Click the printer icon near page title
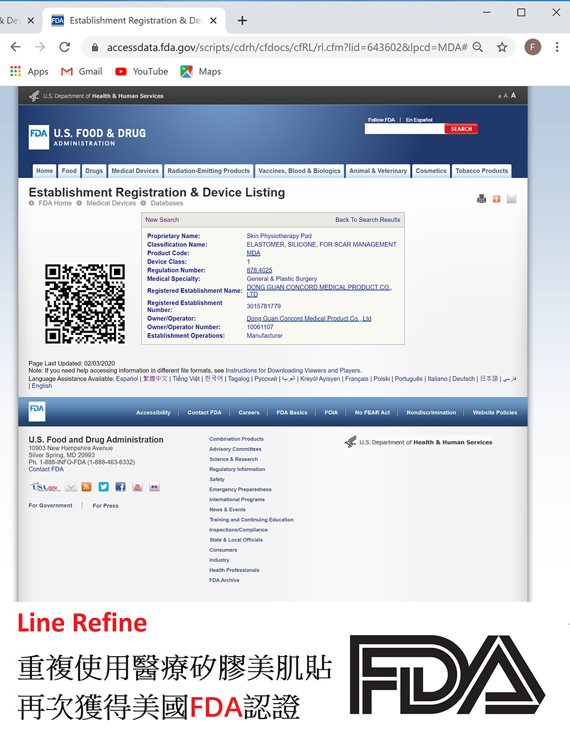 481,199
